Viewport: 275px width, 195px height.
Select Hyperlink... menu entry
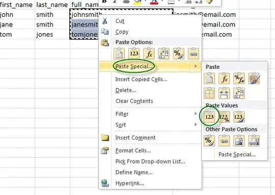[x=130, y=183]
